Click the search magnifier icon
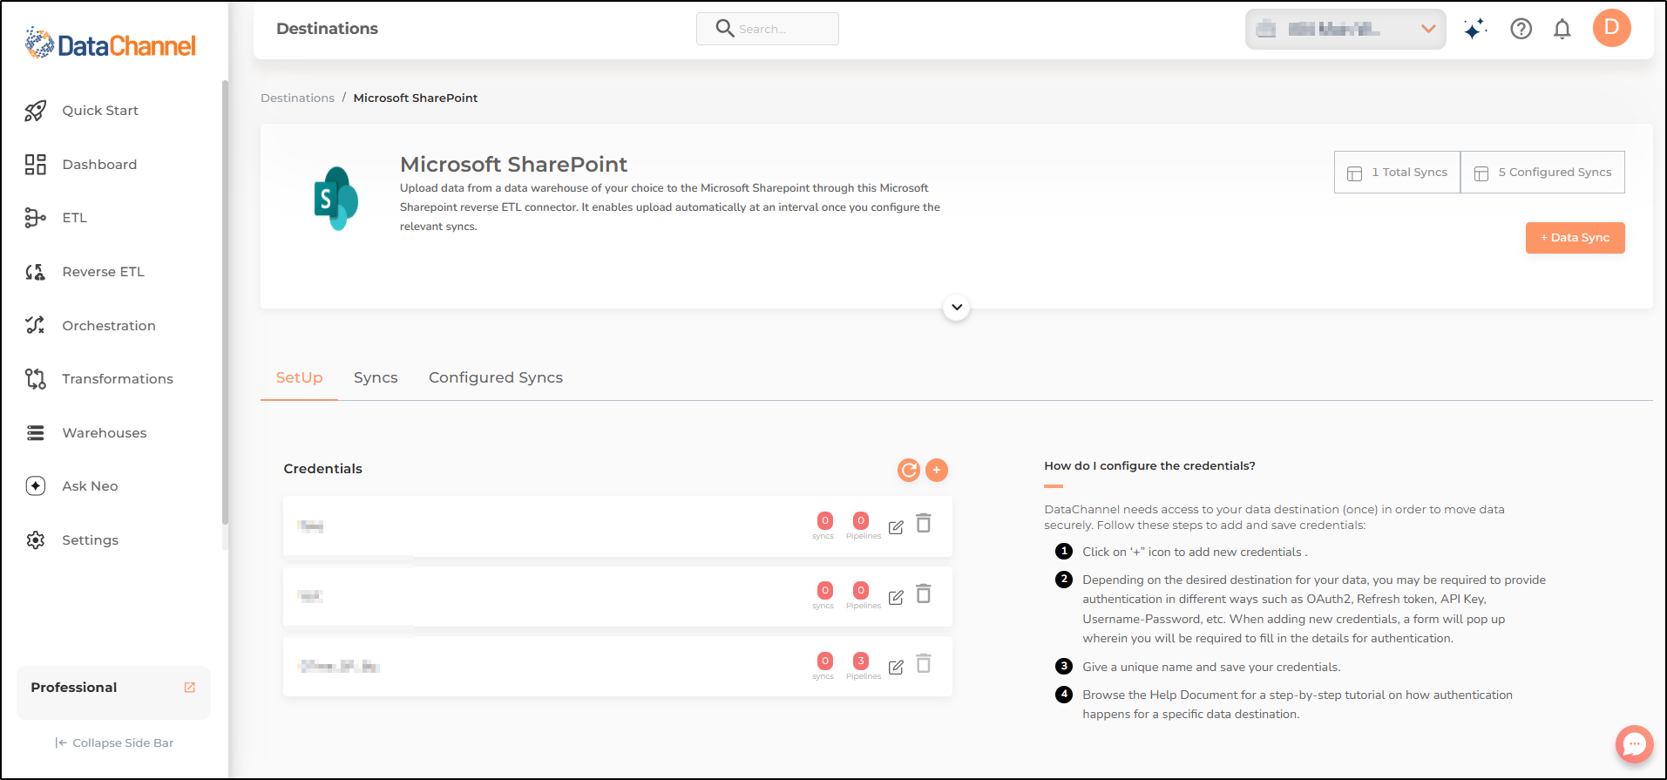1667x780 pixels. click(x=724, y=29)
